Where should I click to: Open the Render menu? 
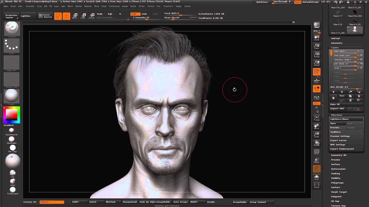click(x=125, y=6)
